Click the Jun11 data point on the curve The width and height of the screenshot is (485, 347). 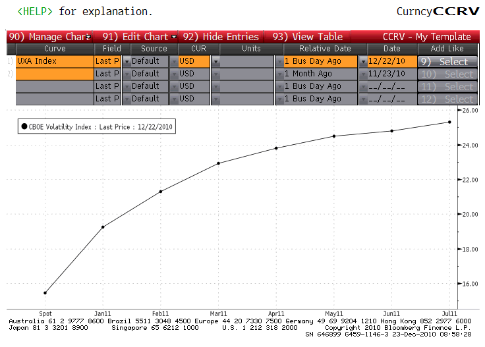pos(392,131)
